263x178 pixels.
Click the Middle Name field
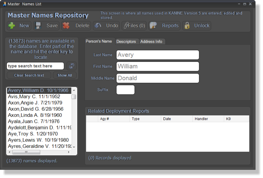pos(158,78)
